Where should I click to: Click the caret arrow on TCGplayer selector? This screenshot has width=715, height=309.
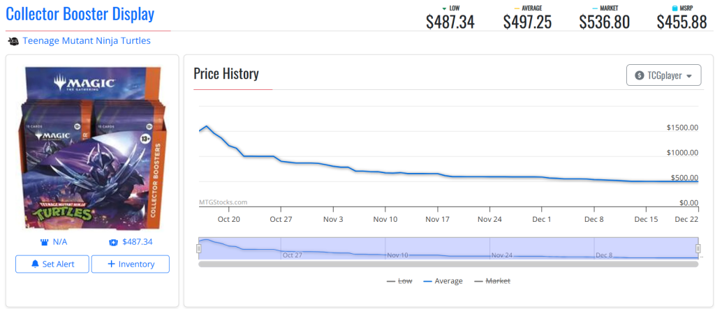click(689, 75)
